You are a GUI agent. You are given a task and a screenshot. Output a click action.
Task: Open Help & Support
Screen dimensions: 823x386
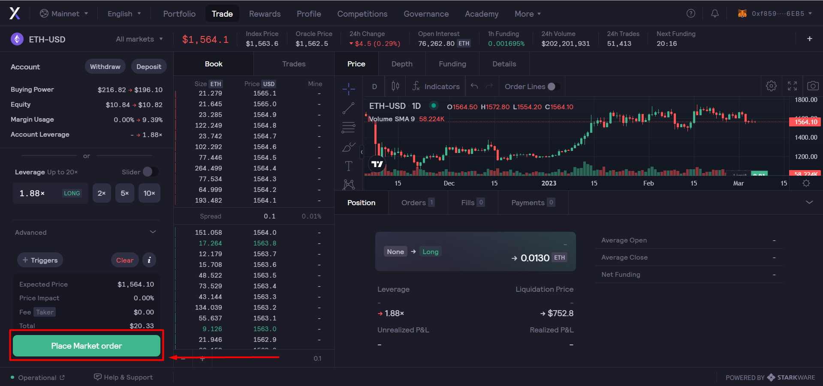[124, 377]
